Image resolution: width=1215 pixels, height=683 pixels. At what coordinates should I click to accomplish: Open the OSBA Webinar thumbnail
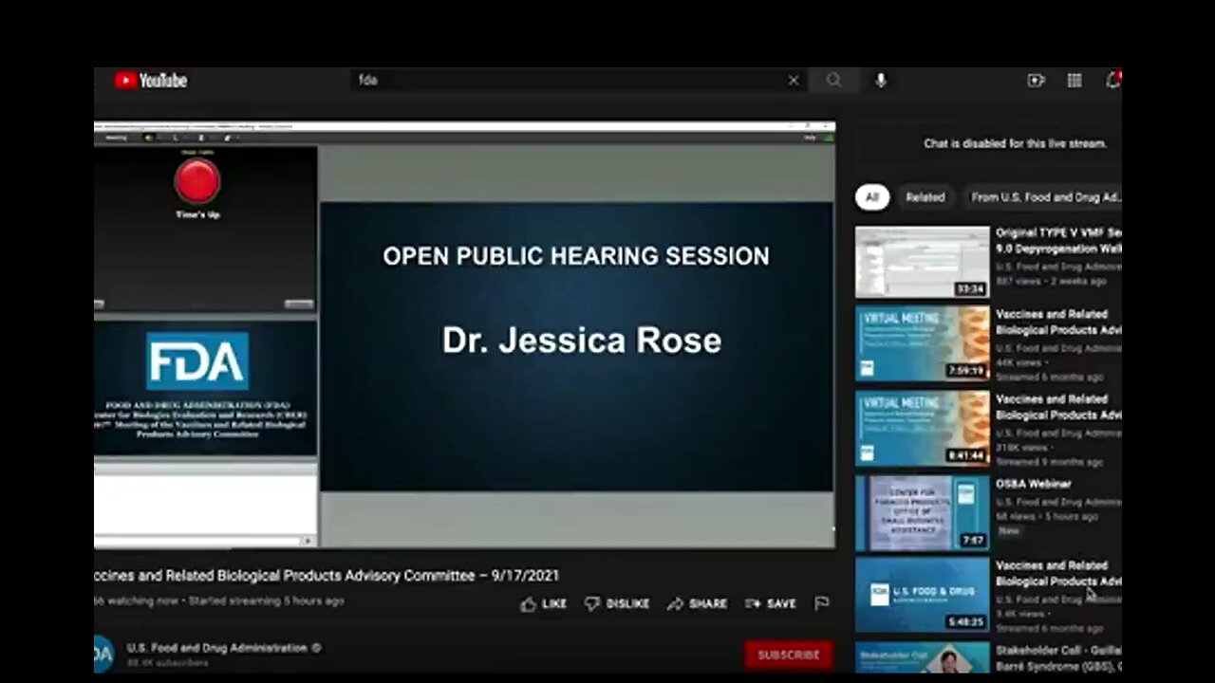point(922,512)
